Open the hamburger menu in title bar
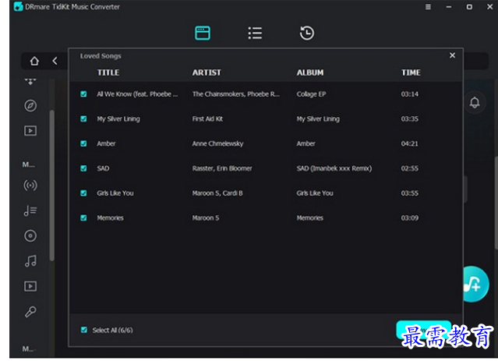Screen dimensions: 498x361 [x=428, y=7]
